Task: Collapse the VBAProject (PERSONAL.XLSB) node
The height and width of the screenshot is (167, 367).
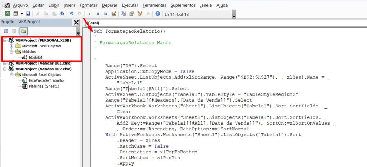Action: (5, 40)
